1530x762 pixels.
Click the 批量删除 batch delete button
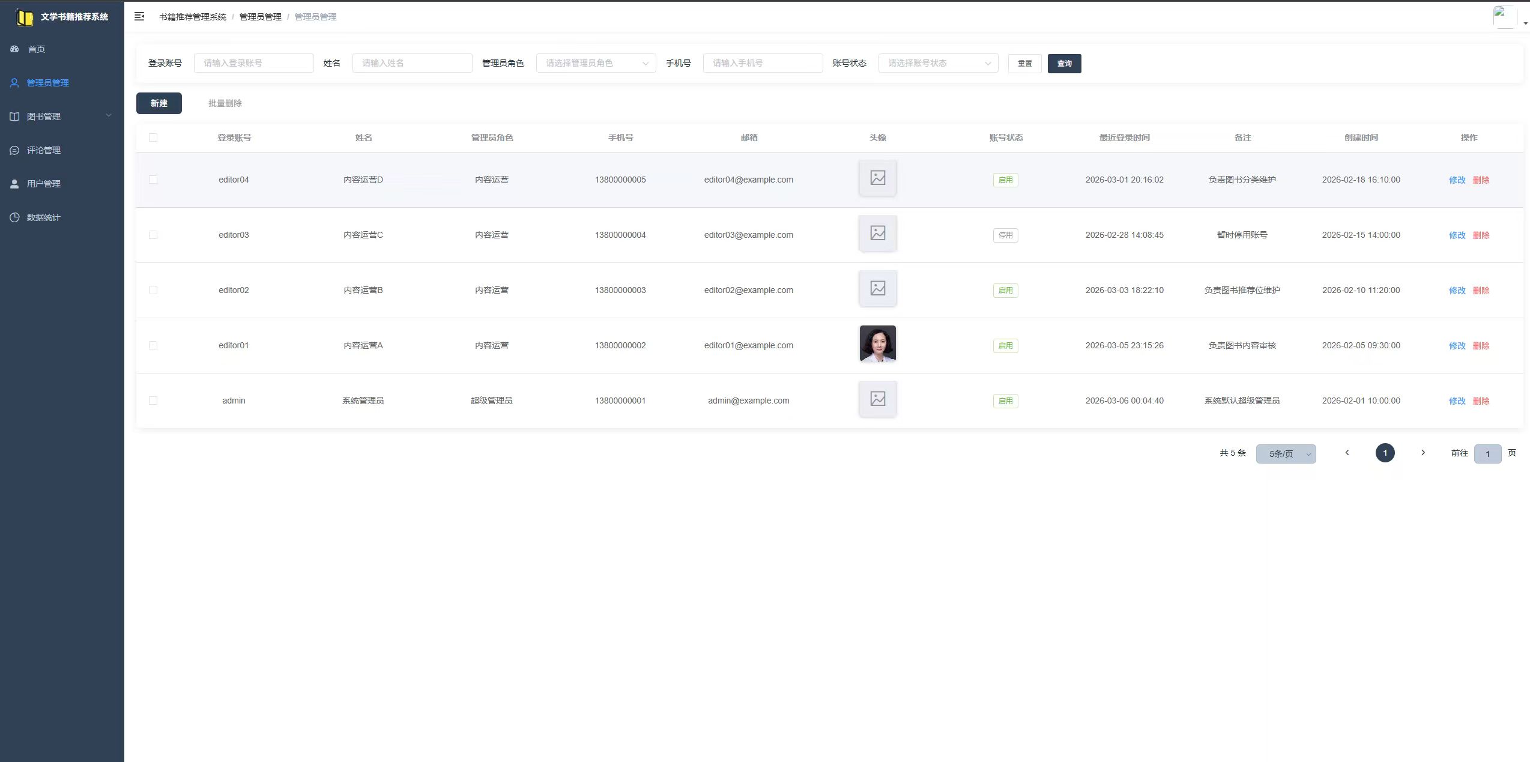pos(225,103)
